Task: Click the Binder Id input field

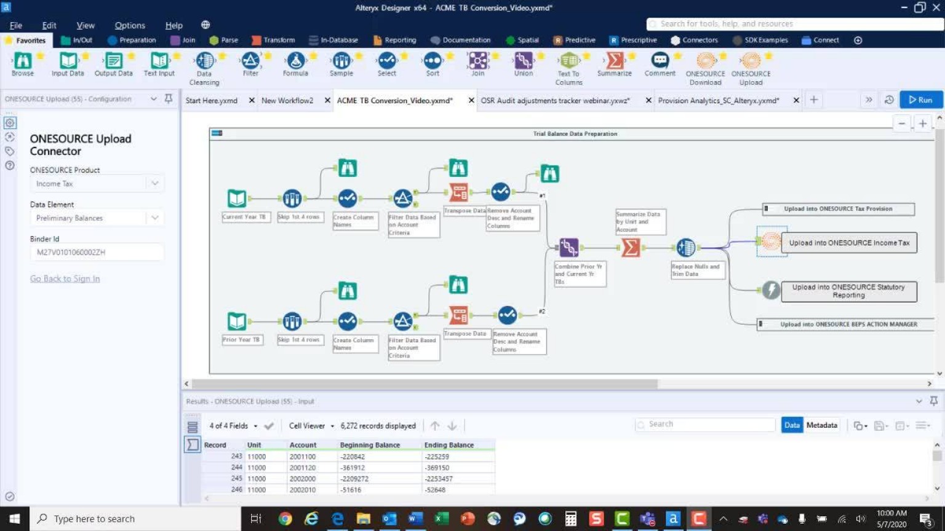Action: click(97, 252)
